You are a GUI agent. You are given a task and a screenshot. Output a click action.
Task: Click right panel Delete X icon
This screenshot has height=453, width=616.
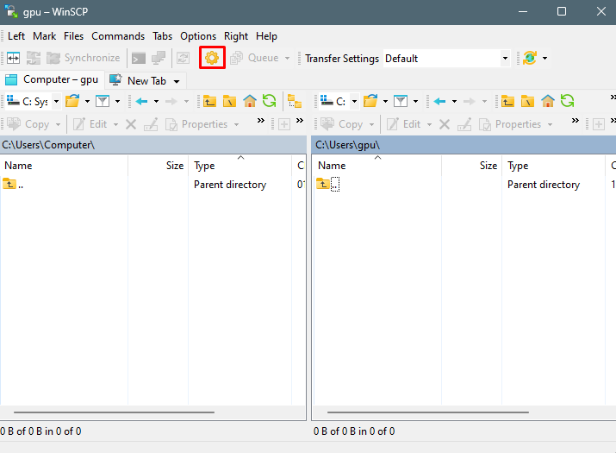[445, 125]
